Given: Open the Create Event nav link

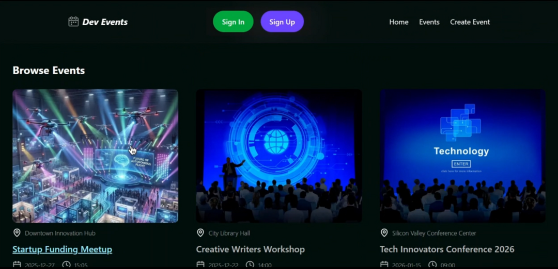Looking at the screenshot, I should pos(470,22).
